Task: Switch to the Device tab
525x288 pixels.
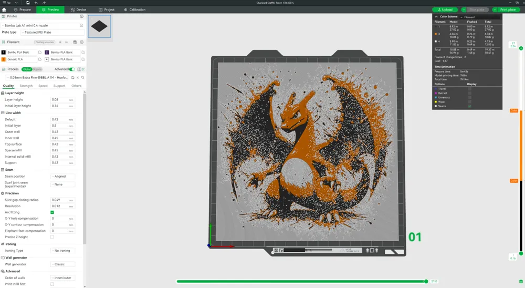Action: pyautogui.click(x=78, y=10)
